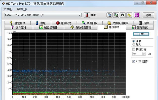This screenshot has height=100, width=158.
Task: Toggle the 4 KB 对齐 alignment checkbox
Action: pyautogui.click(x=134, y=61)
